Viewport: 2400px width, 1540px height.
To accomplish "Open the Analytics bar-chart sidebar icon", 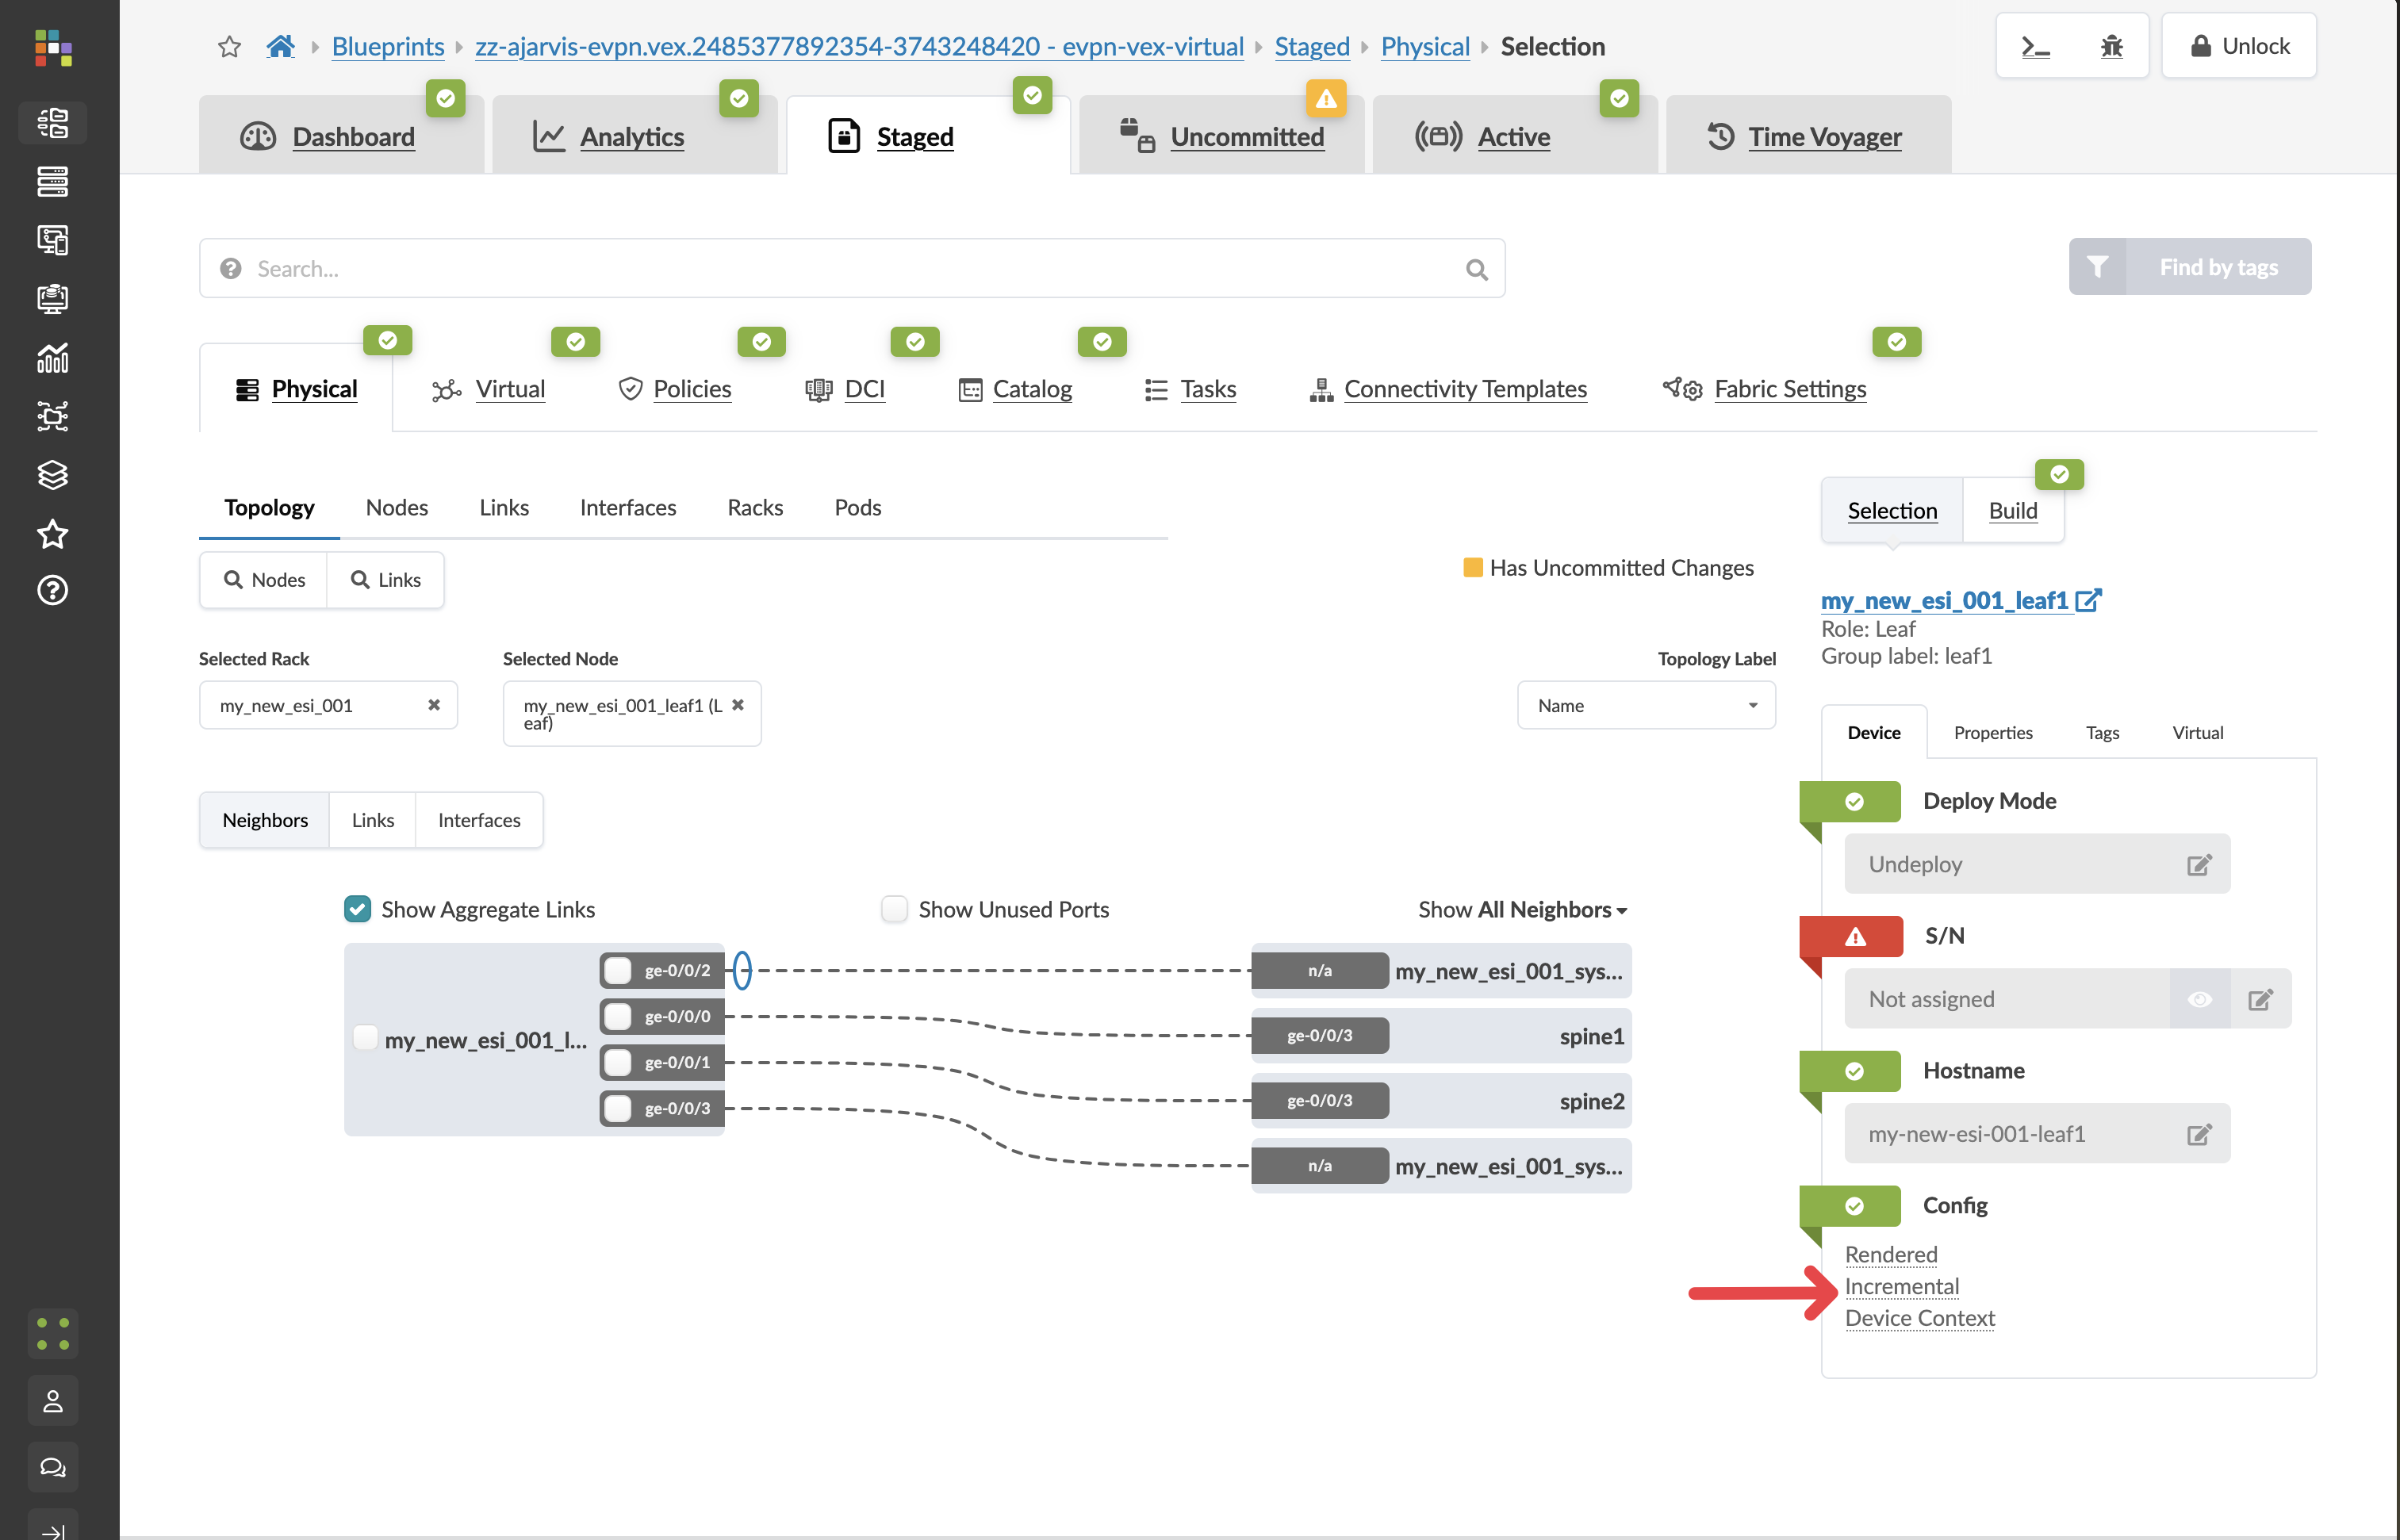I will click(x=52, y=358).
